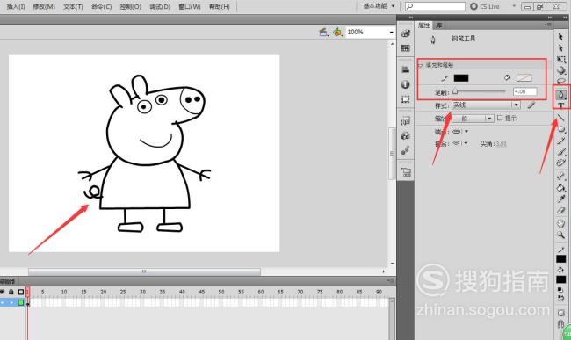Switch to the 库 (Library) tab
The image size is (571, 340).
click(x=439, y=25)
